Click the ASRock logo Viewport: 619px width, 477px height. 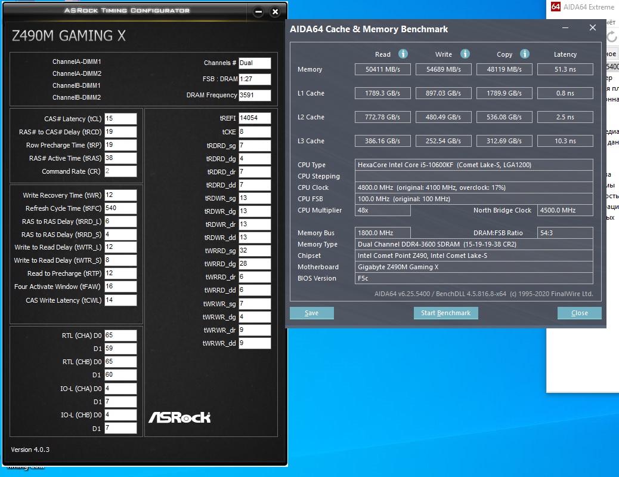point(179,417)
